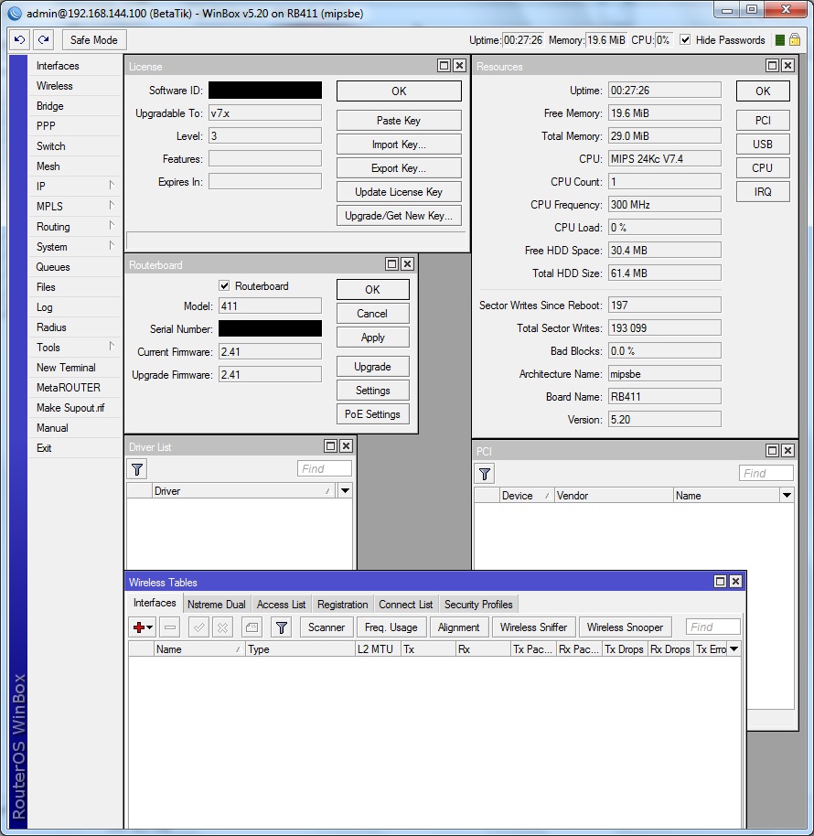814x836 pixels.
Task: Click the Freq. Usage button
Action: 391,627
